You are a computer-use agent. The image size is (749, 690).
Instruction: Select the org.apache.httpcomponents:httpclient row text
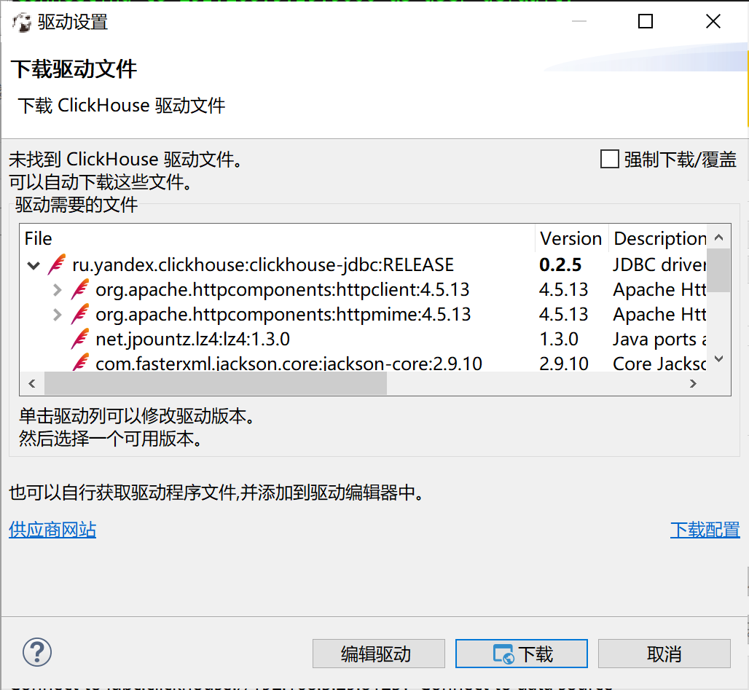(x=282, y=289)
